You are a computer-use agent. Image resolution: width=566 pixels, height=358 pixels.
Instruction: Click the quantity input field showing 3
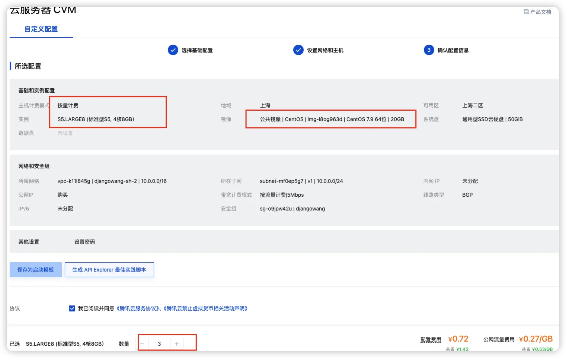159,344
